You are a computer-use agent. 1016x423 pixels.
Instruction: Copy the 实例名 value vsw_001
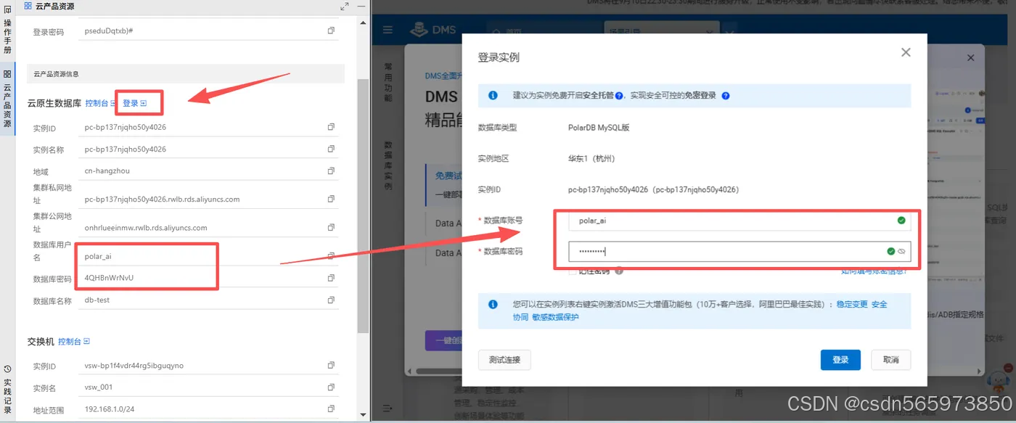(x=331, y=387)
